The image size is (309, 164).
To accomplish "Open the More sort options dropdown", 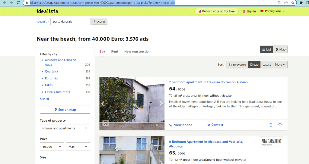I will (280, 64).
